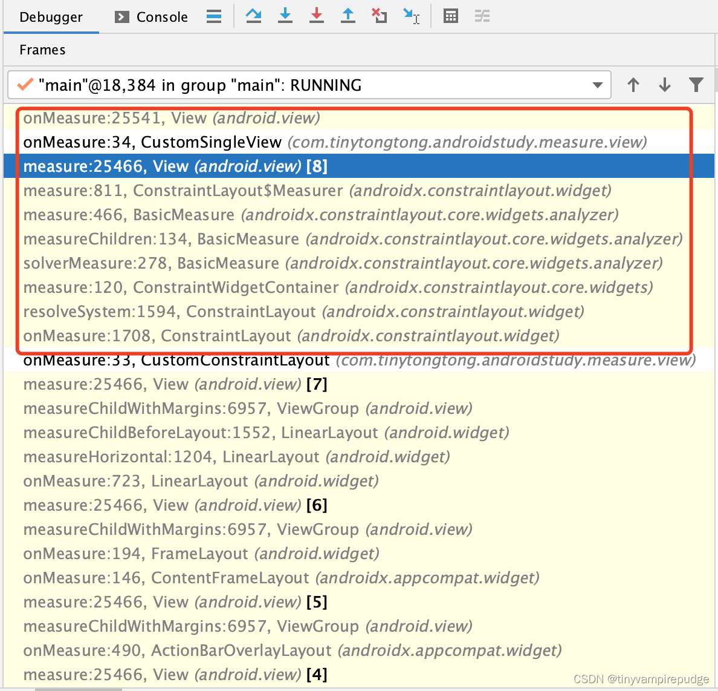Click the Step Out icon
Screen dimensions: 718x691
click(348, 16)
